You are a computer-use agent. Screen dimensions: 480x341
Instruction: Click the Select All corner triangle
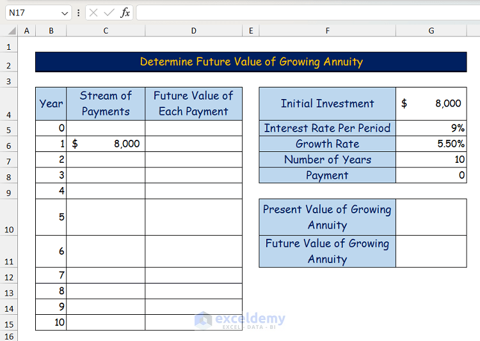(12, 31)
